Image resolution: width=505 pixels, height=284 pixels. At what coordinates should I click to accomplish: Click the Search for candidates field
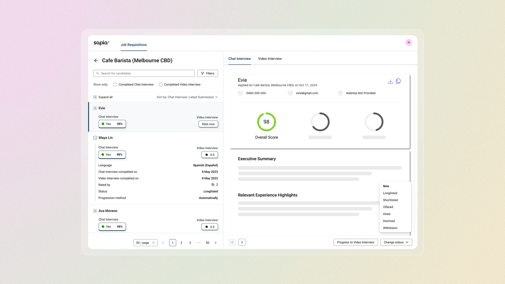pyautogui.click(x=144, y=73)
